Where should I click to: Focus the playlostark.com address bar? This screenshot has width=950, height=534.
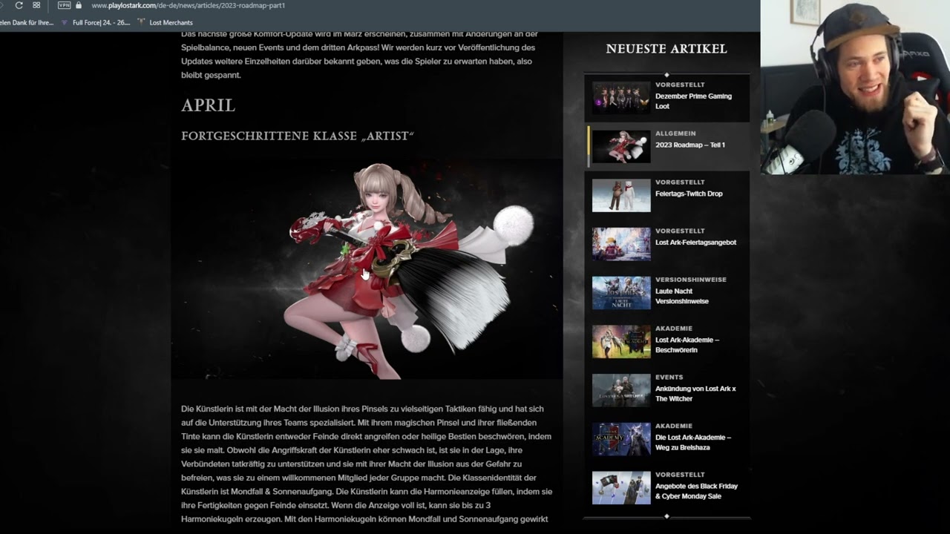pyautogui.click(x=188, y=5)
